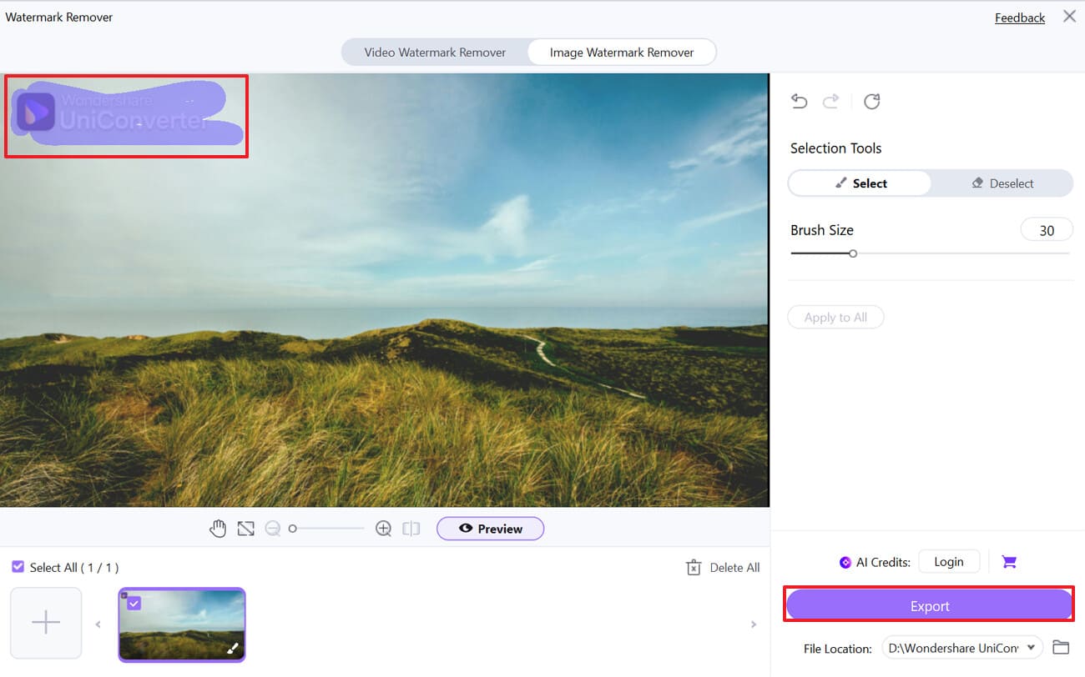Uncheck the Select All checkbox
This screenshot has width=1085, height=677.
pos(18,567)
